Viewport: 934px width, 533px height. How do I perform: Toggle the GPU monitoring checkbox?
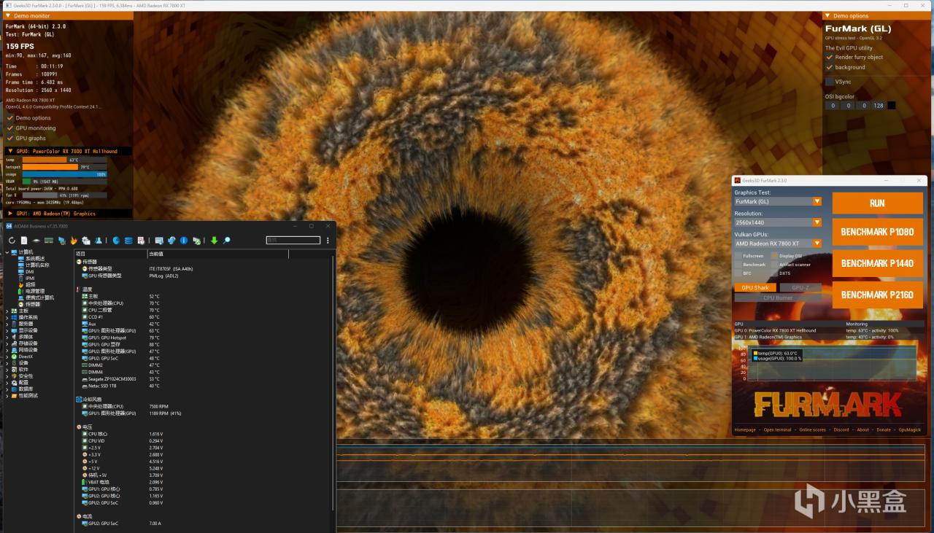click(10, 128)
